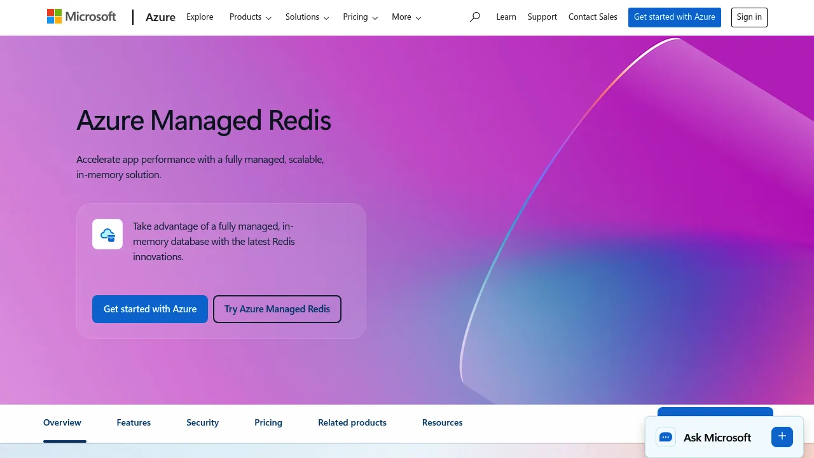Click the Azure Managed Redis heading

203,120
